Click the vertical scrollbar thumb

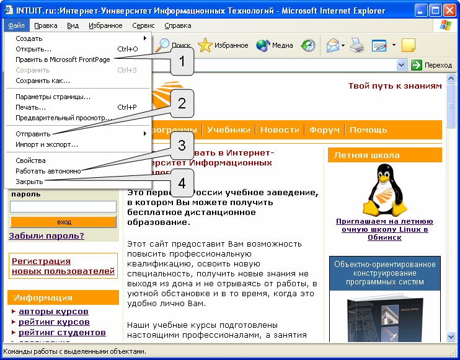coord(451,106)
